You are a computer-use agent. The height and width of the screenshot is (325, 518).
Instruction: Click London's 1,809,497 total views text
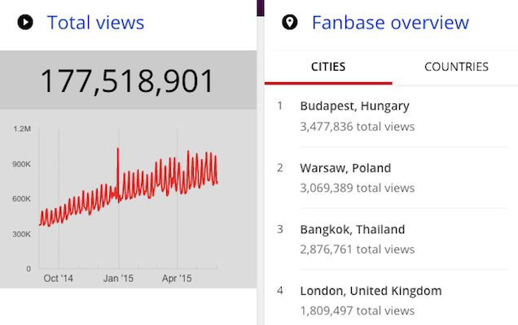pyautogui.click(x=357, y=310)
